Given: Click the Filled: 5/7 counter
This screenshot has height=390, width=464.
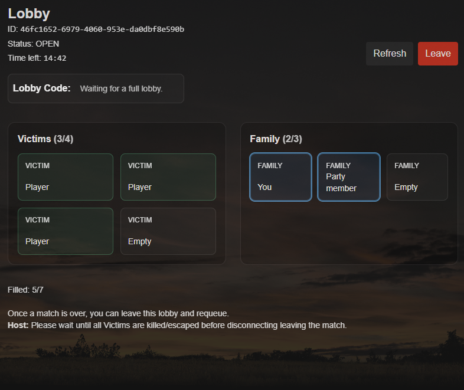Looking at the screenshot, I should pos(25,290).
